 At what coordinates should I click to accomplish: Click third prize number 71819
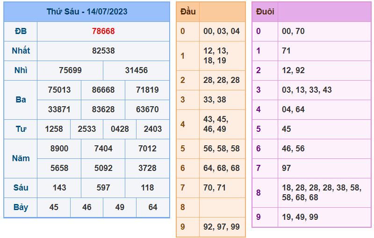(x=147, y=90)
